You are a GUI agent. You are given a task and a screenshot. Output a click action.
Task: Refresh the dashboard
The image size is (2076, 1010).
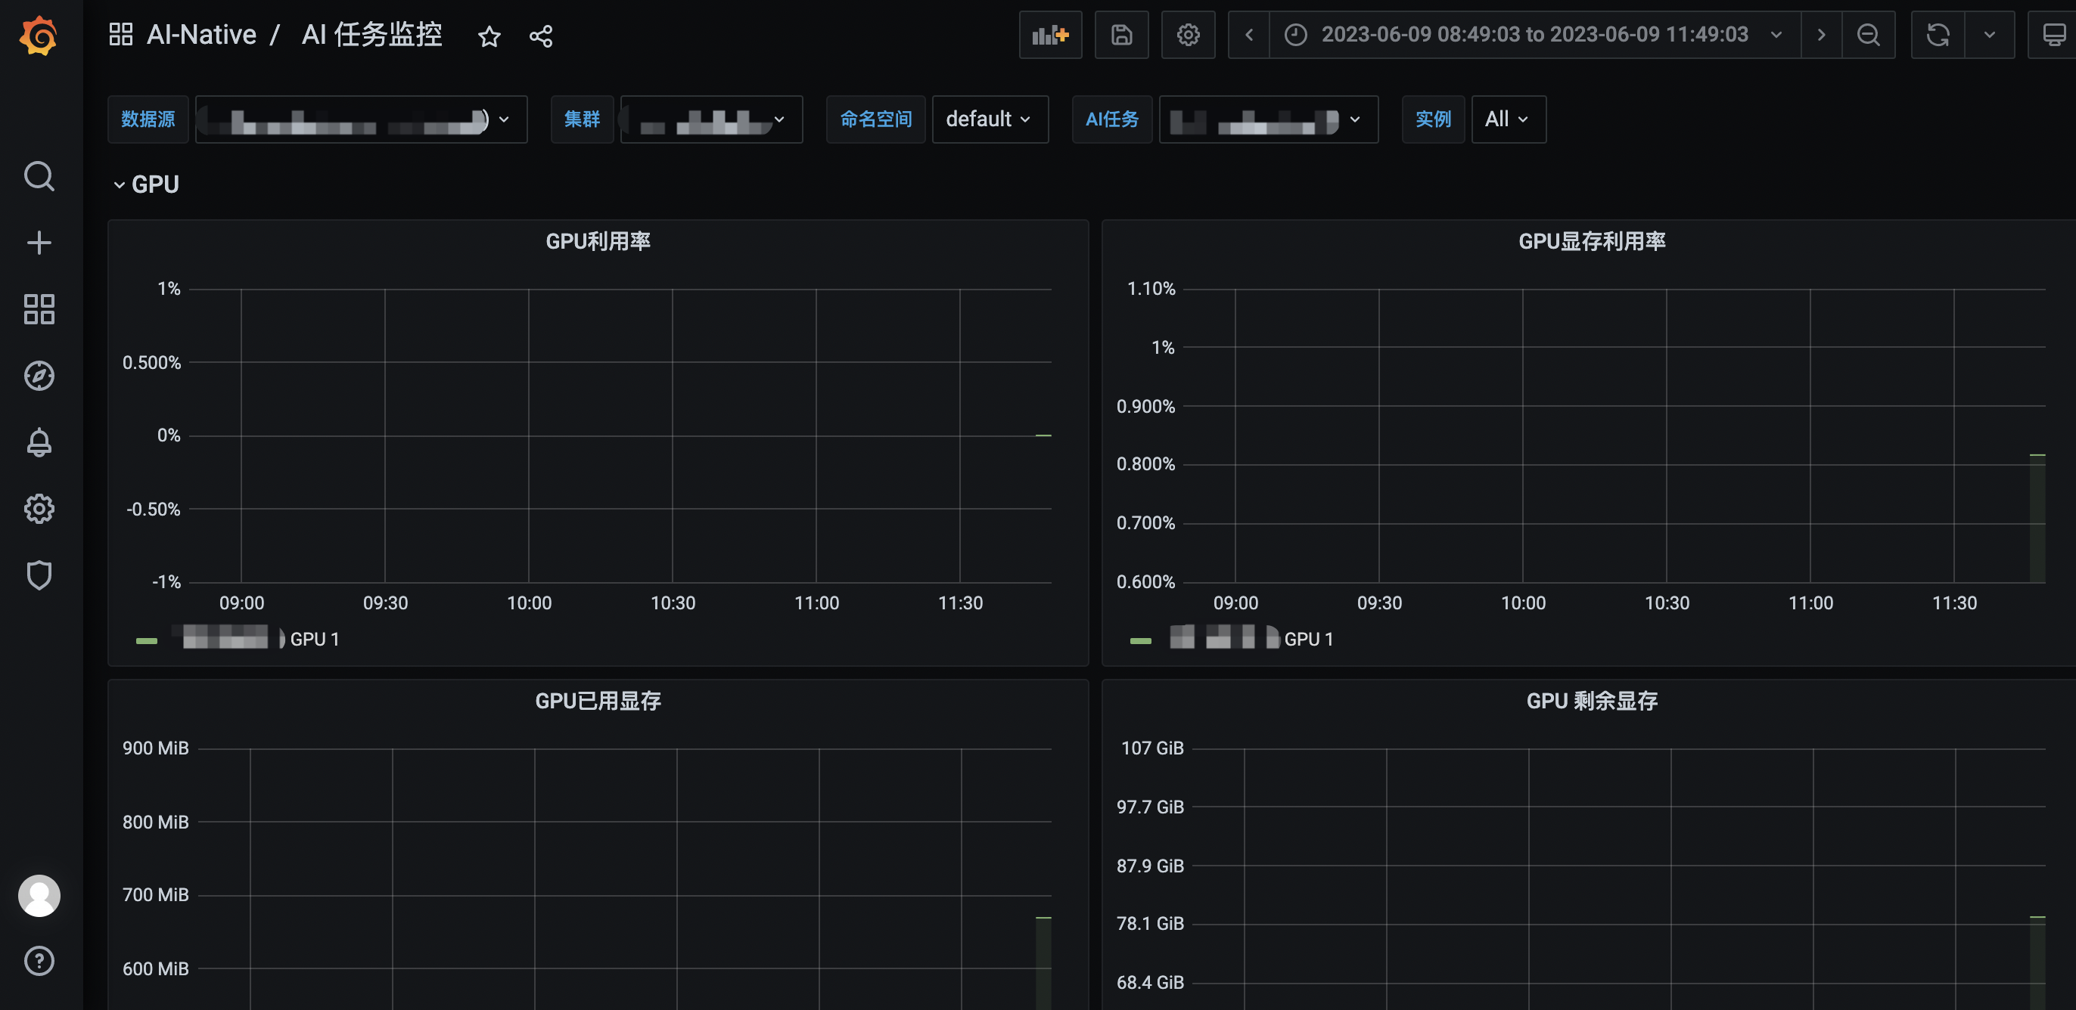pyautogui.click(x=1938, y=35)
